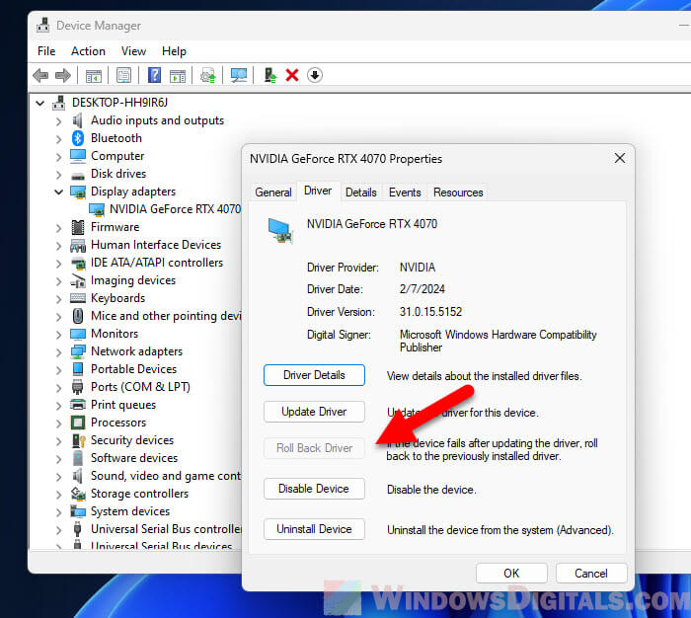Expand Audio inputs and outputs node
This screenshot has height=618, width=691.
click(x=58, y=121)
